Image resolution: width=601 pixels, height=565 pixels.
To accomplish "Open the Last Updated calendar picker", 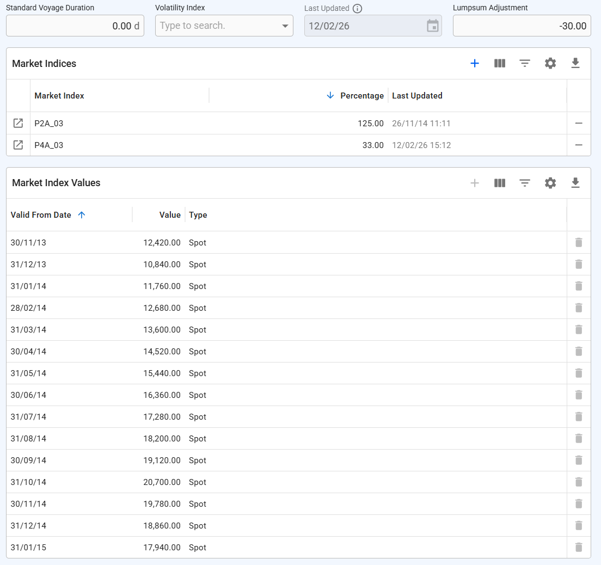I will [x=433, y=26].
